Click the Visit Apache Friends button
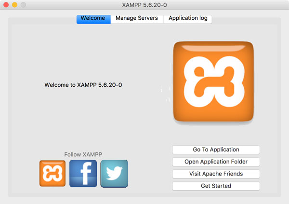Image resolution: width=289 pixels, height=204 pixels. point(216,174)
